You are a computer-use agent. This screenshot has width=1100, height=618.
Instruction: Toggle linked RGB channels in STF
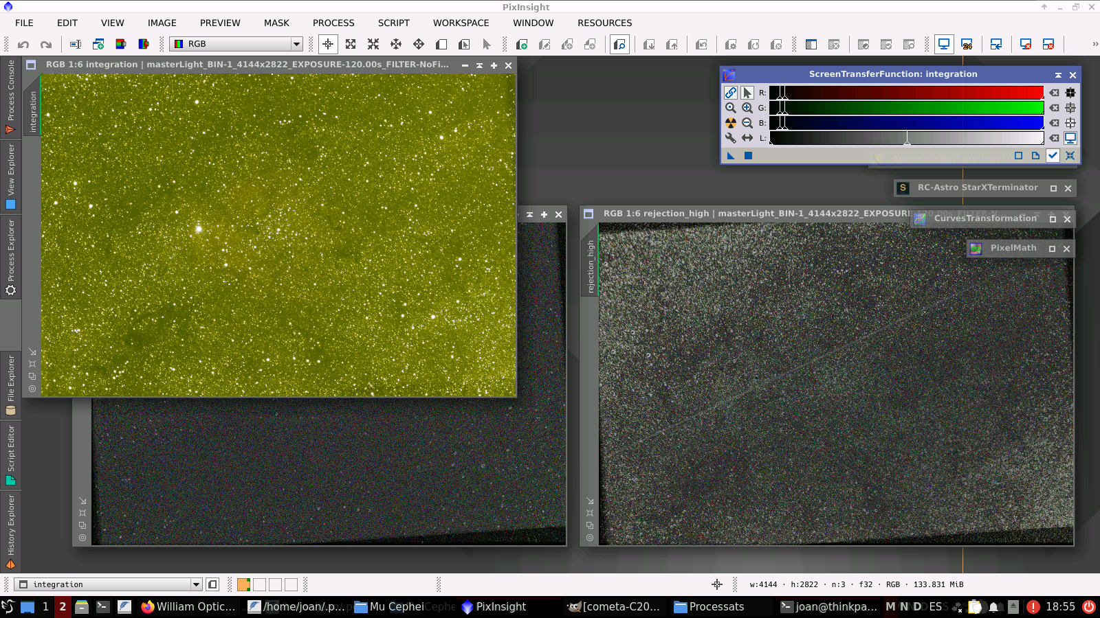730,93
